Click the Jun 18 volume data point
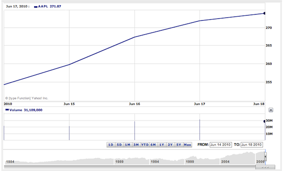The height and width of the screenshot is (171, 283). (x=265, y=121)
